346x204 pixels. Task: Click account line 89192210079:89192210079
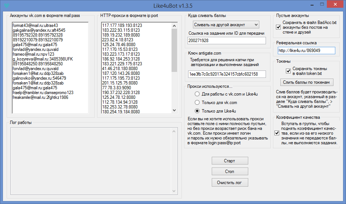pos(38,40)
